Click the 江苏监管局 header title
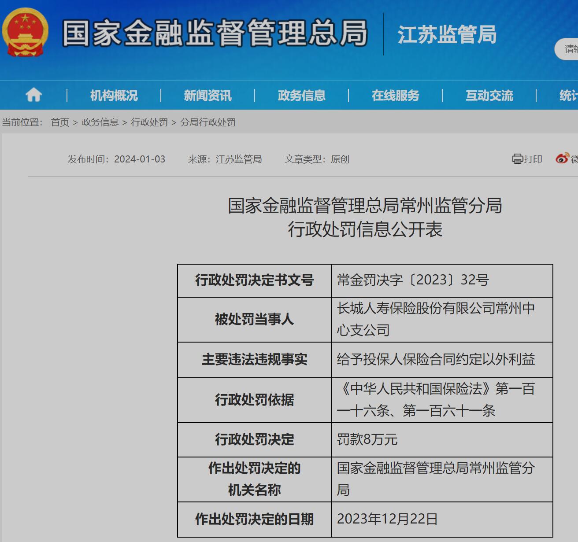 coord(447,34)
